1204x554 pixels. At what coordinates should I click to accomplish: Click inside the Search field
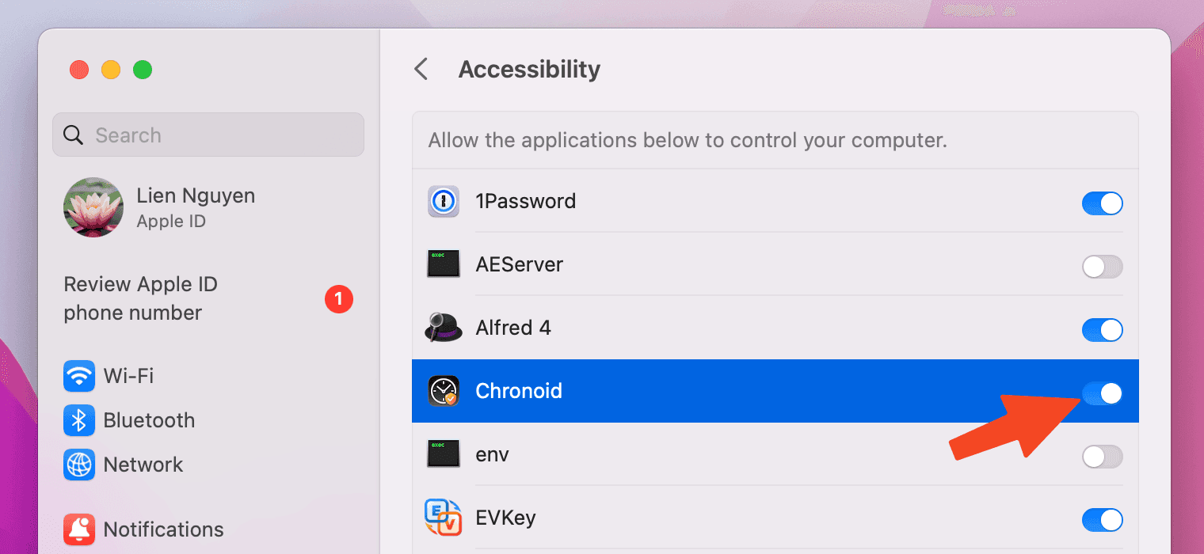tap(208, 135)
